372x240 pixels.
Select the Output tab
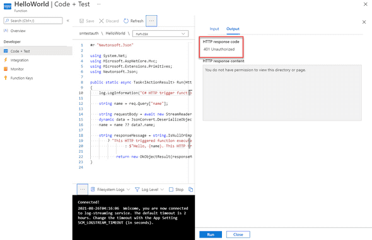(x=233, y=29)
